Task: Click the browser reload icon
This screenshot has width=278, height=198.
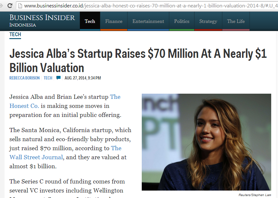Action: click(10, 5)
